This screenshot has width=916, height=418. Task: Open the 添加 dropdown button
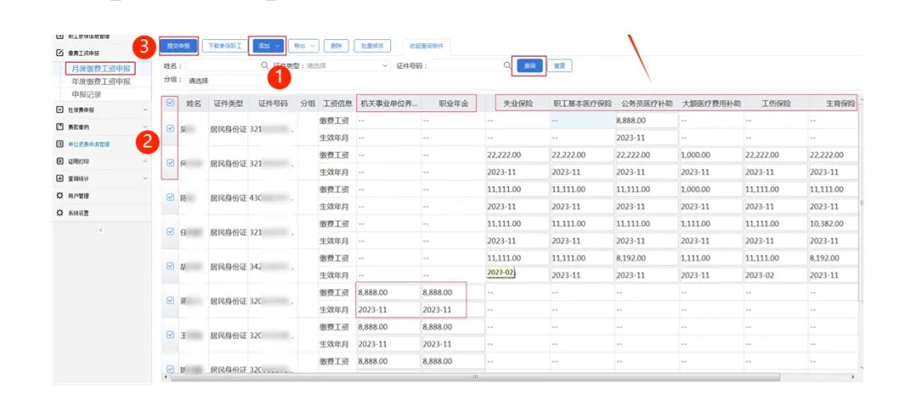(x=268, y=46)
